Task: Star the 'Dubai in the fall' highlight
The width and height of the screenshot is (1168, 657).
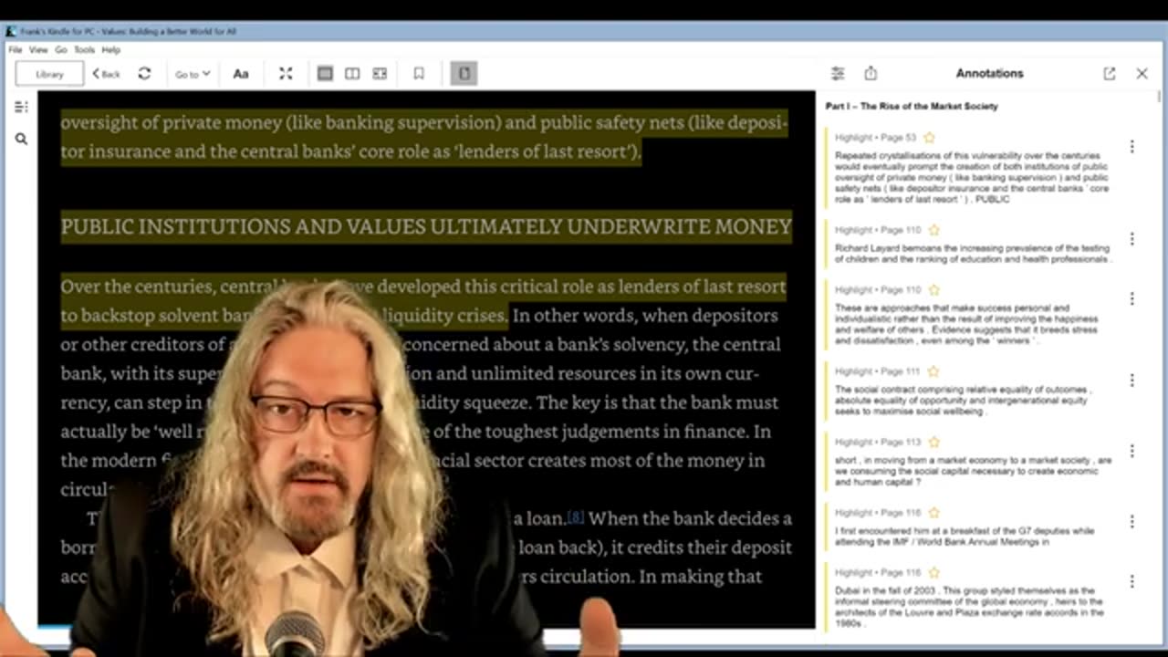Action: 934,573
